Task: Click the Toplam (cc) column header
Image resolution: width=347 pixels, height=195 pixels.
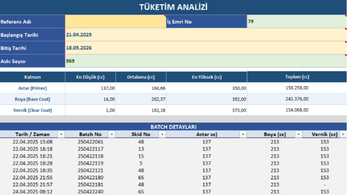Action: (297, 77)
